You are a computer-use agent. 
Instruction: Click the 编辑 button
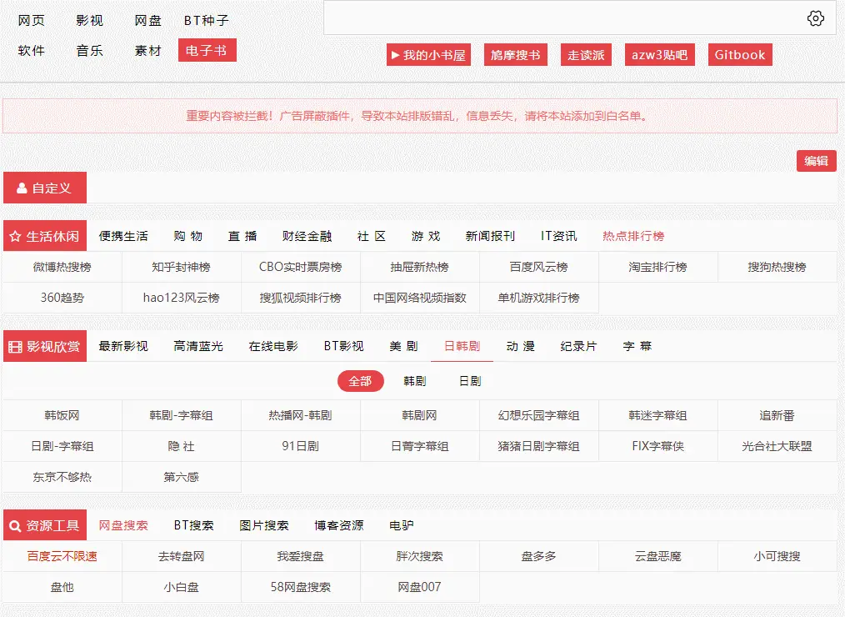(x=816, y=161)
